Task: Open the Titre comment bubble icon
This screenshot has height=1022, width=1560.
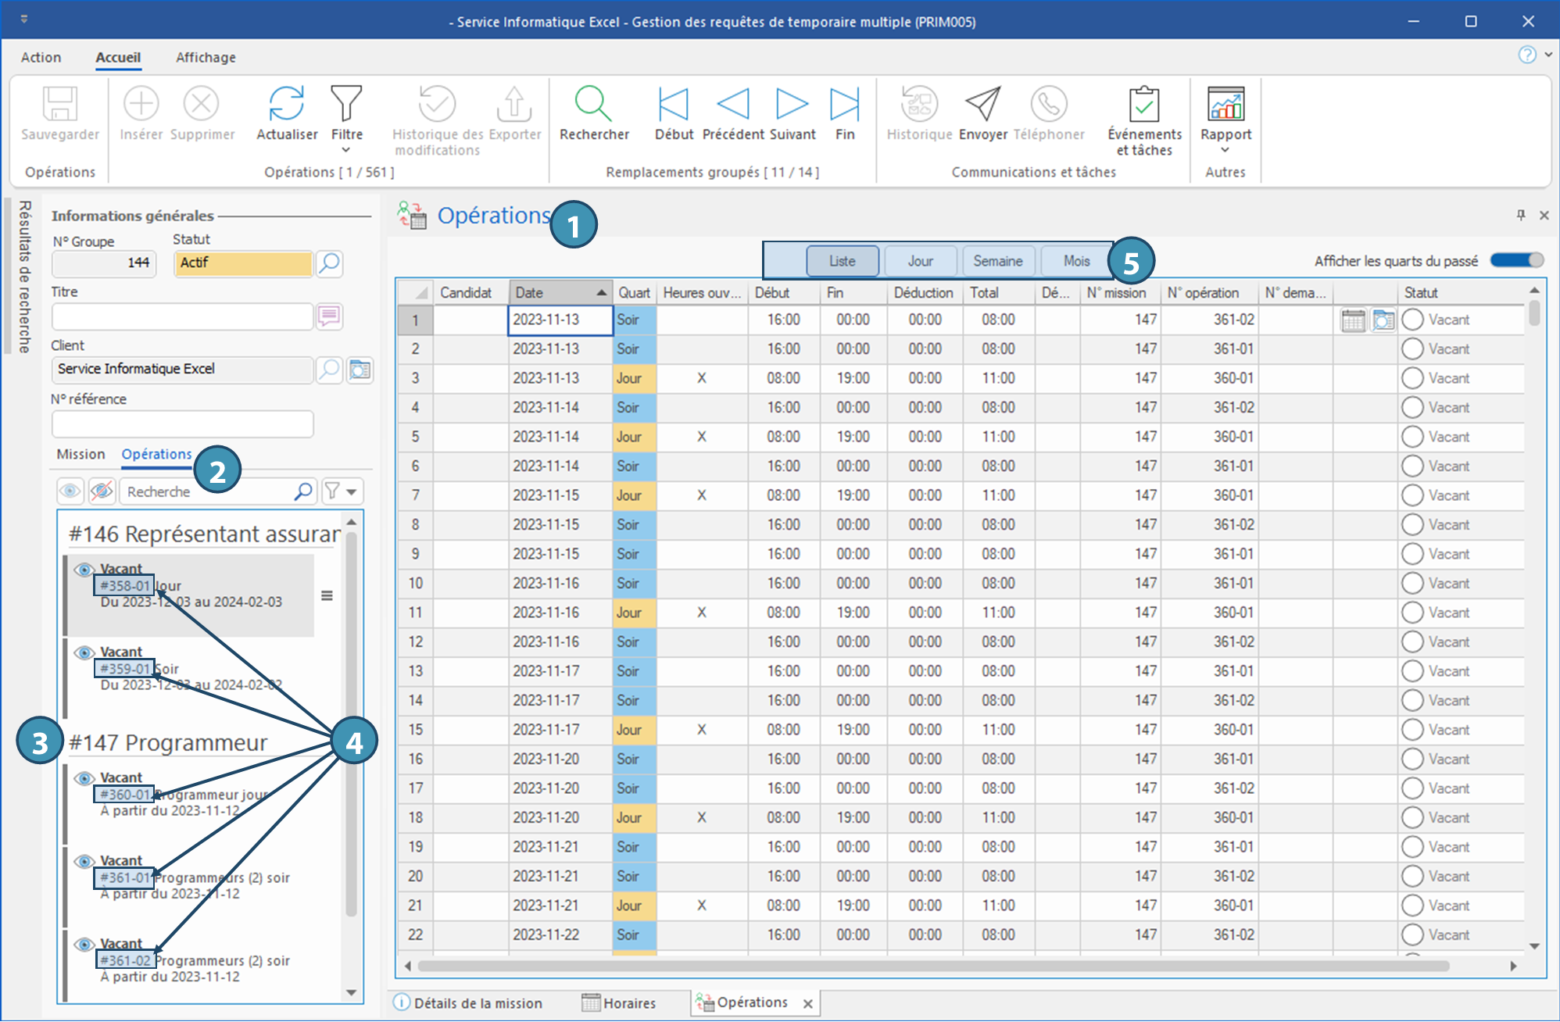Action: tap(329, 316)
